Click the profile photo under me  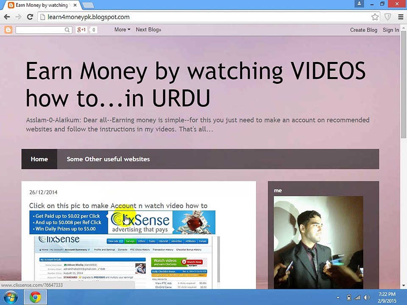tap(318, 242)
